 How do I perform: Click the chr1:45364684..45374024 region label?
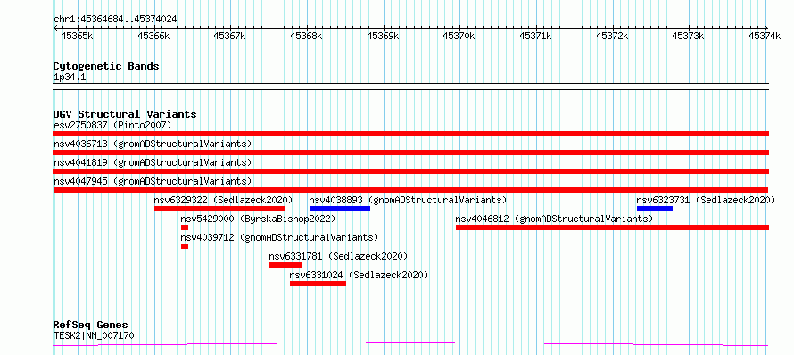tap(115, 19)
